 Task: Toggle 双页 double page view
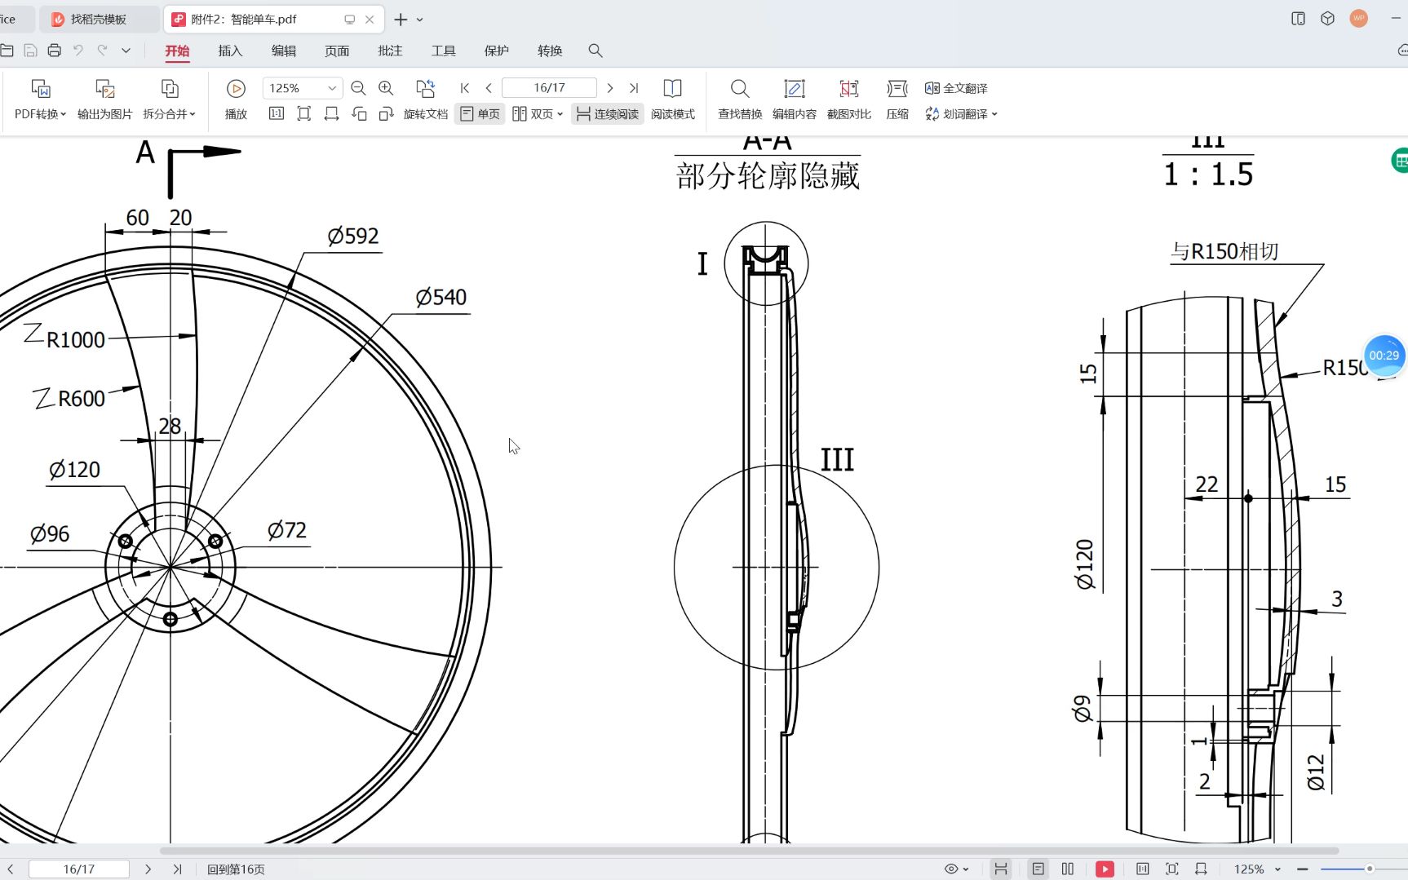pyautogui.click(x=538, y=114)
